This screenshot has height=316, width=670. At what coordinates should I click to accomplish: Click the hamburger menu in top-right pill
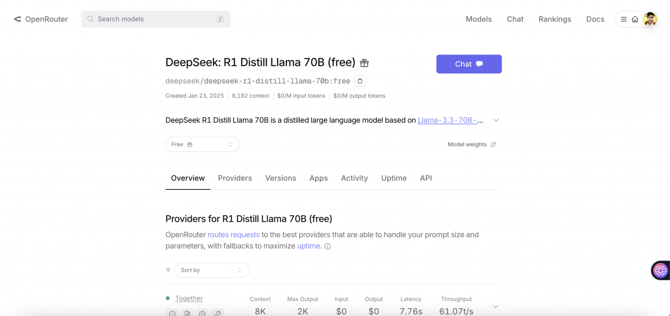click(623, 19)
